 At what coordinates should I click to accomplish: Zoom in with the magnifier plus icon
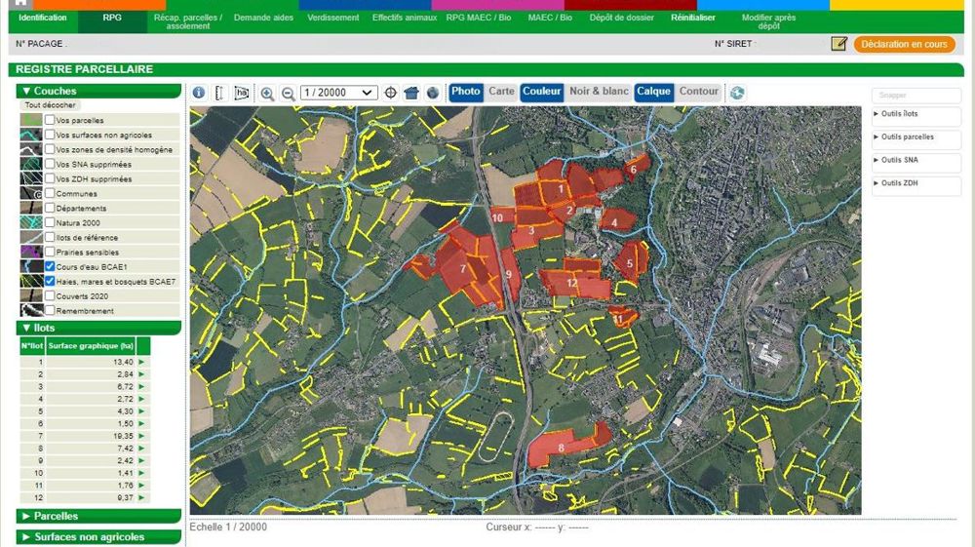tap(267, 93)
